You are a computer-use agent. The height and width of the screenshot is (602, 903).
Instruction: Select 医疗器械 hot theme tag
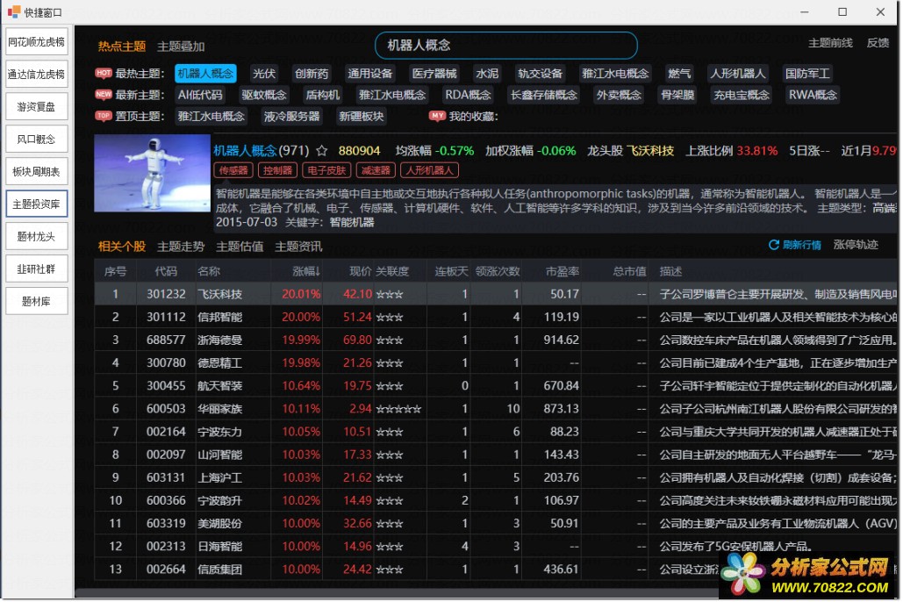[x=434, y=74]
